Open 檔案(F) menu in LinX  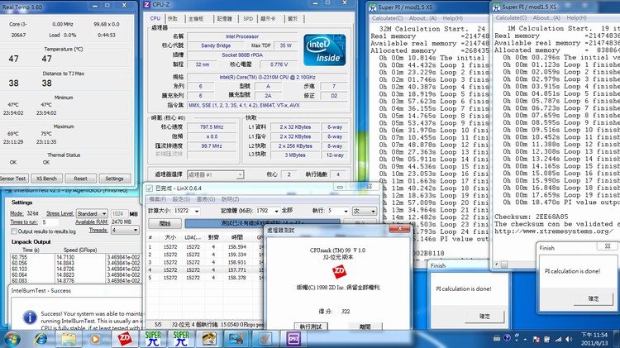tap(157, 199)
